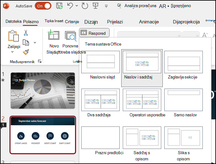Select slide 1 Budget Review thumbnail
The height and width of the screenshot is (164, 216).
43,90
